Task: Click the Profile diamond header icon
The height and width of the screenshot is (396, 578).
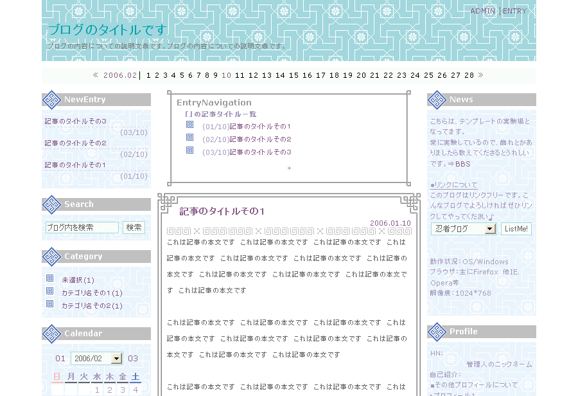Action: (437, 332)
